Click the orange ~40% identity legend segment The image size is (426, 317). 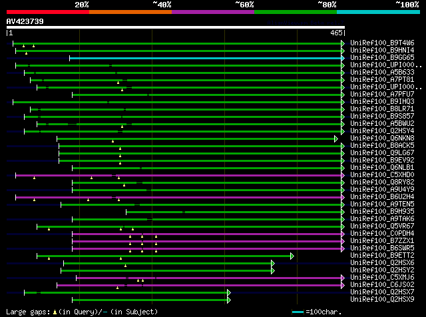coord(130,12)
